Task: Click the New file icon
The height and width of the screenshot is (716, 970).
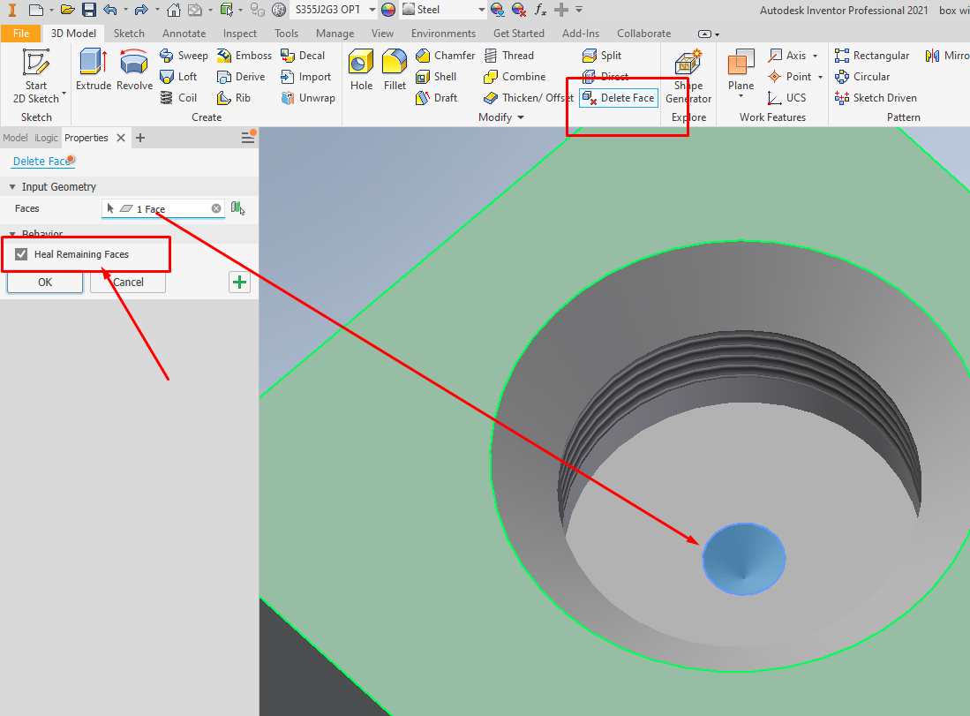Action: [x=36, y=10]
